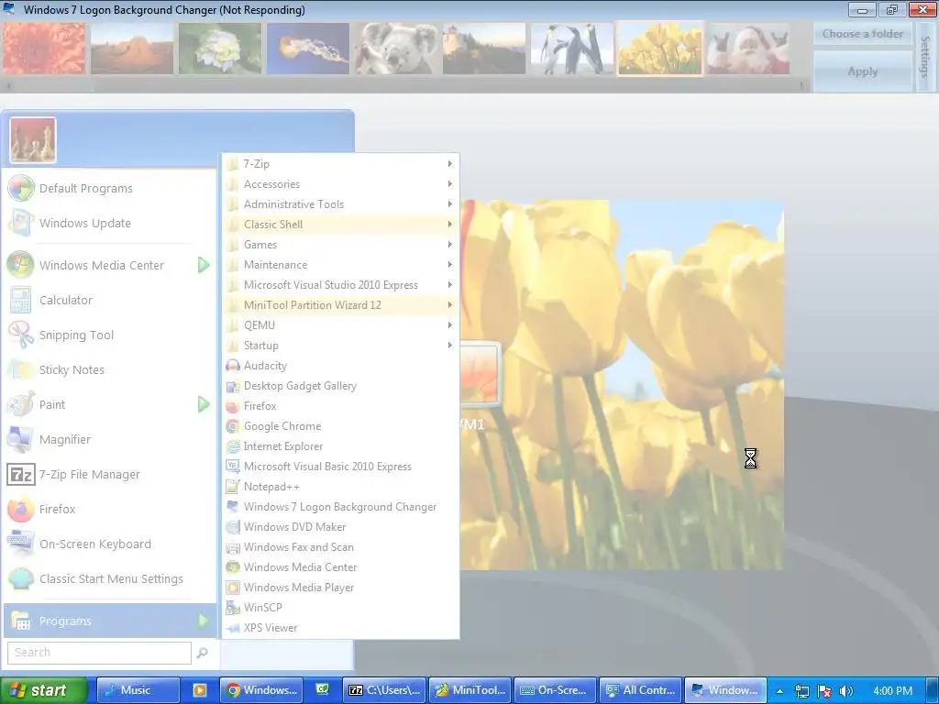This screenshot has width=939, height=704.
Task: Select the yellow tulips thumbnail
Action: 660,49
